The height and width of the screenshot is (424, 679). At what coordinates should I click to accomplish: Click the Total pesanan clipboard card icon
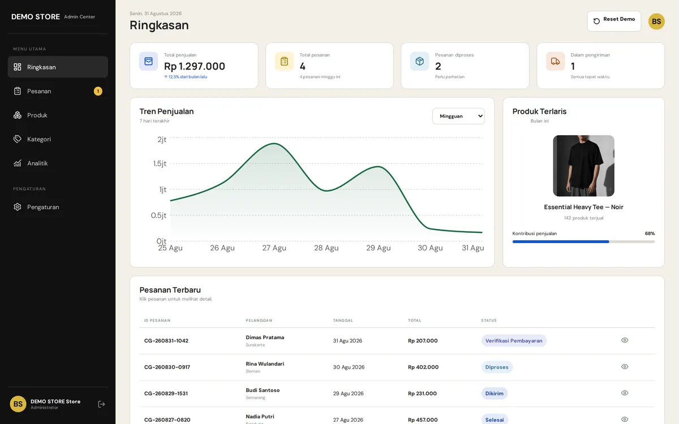(285, 61)
